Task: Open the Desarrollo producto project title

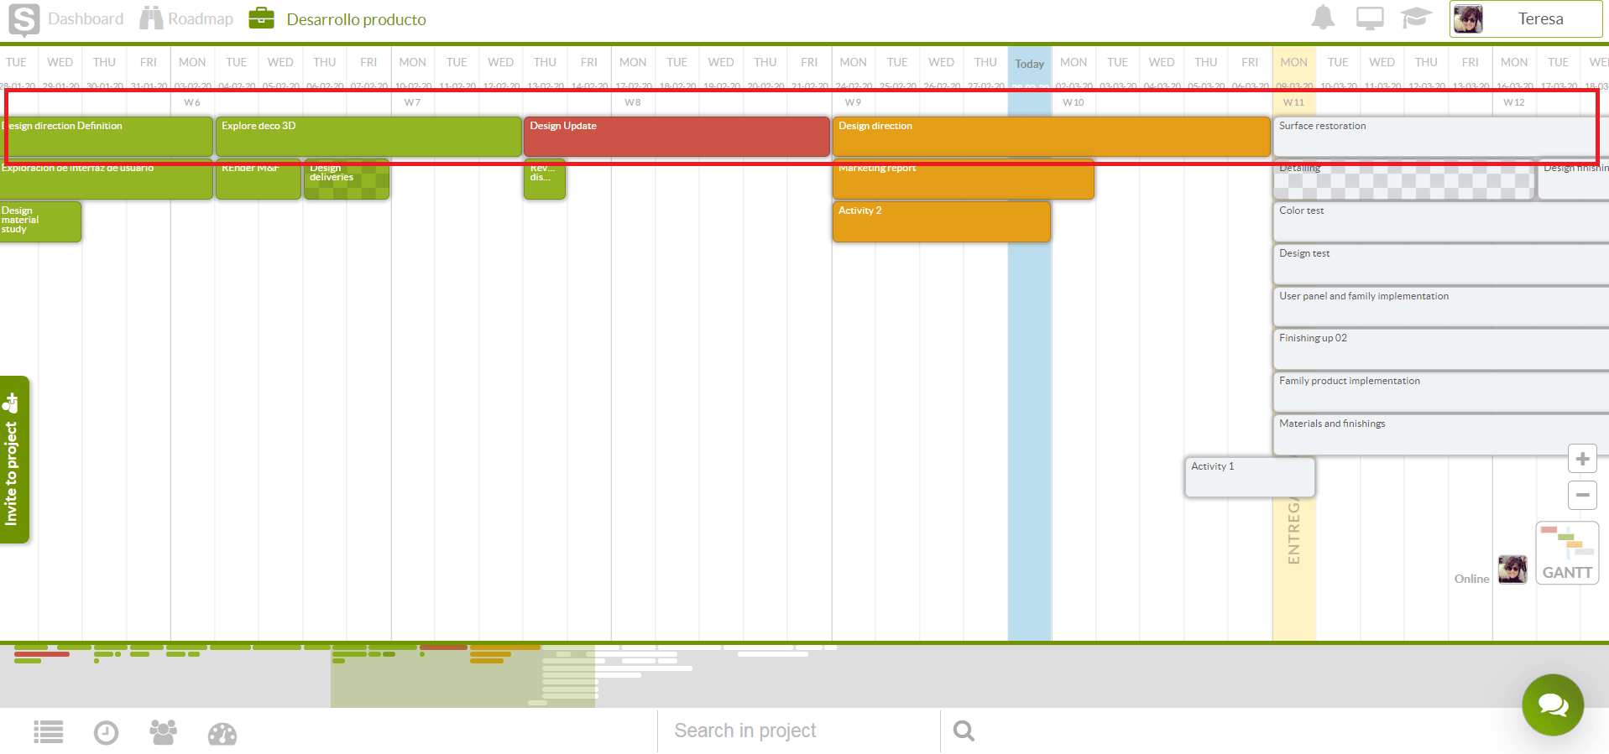Action: [356, 19]
